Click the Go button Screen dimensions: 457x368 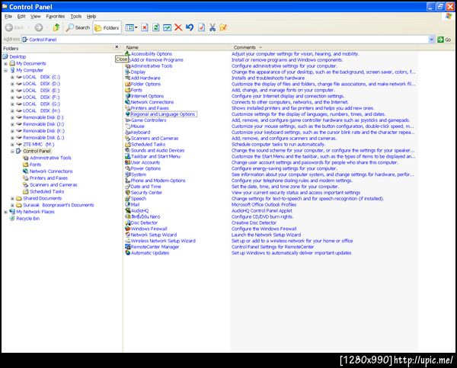point(444,40)
